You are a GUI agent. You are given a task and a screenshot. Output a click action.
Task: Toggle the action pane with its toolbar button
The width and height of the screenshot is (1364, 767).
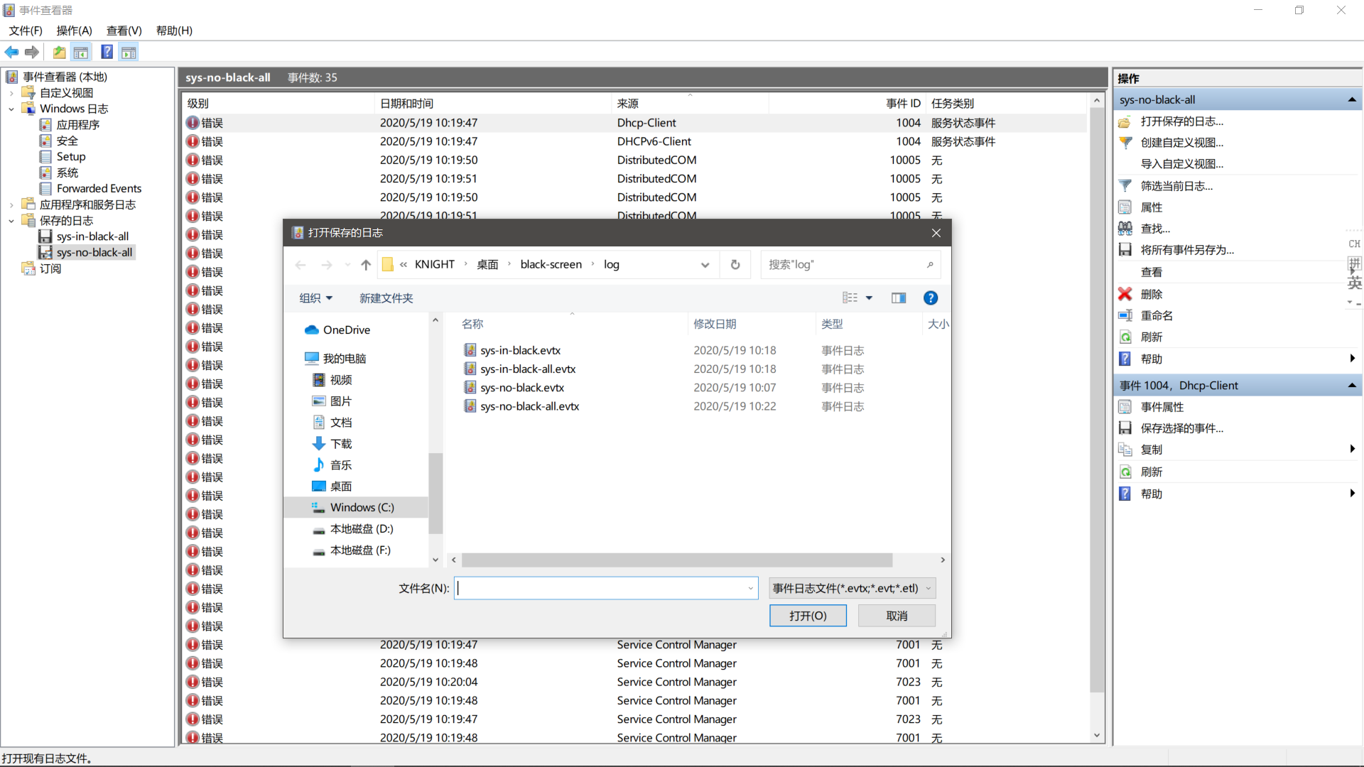point(129,52)
